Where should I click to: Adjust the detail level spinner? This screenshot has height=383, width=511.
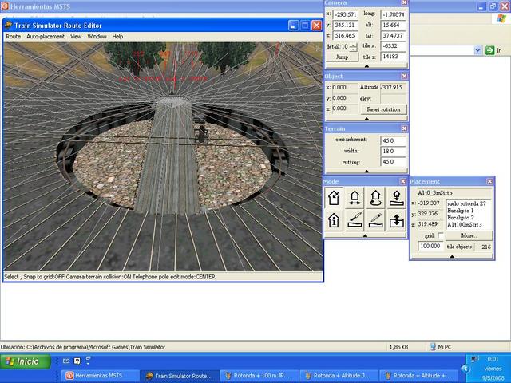point(352,47)
